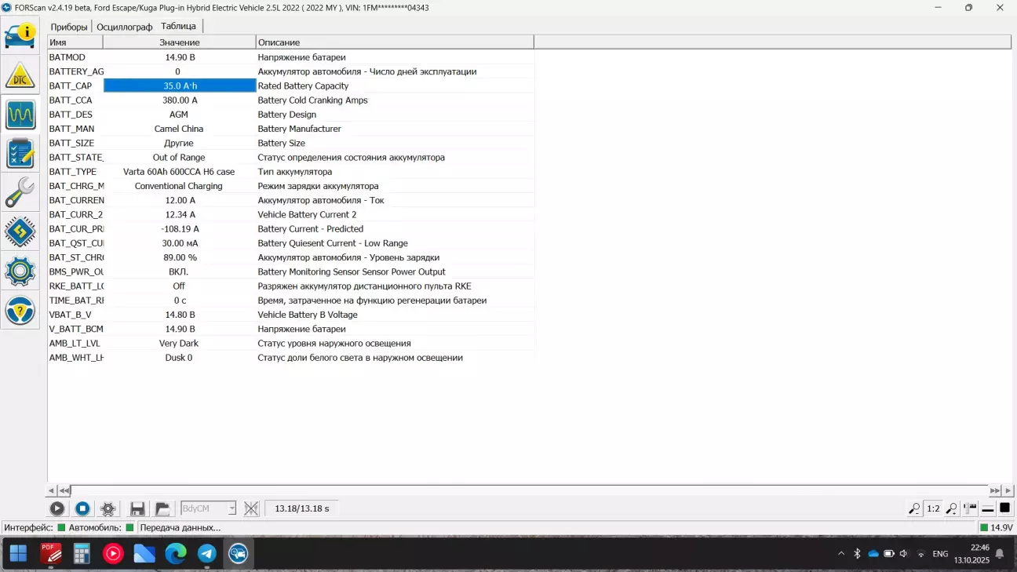
Task: Switch to the Осциллограф tab
Action: click(x=124, y=27)
